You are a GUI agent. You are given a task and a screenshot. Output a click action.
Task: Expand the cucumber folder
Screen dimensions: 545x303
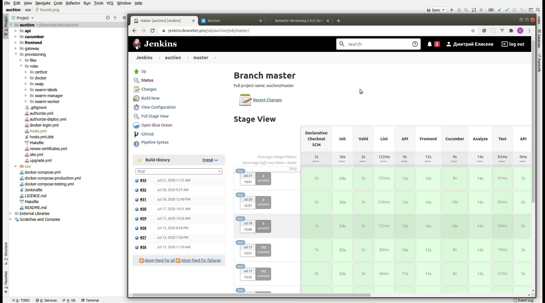(x=15, y=37)
